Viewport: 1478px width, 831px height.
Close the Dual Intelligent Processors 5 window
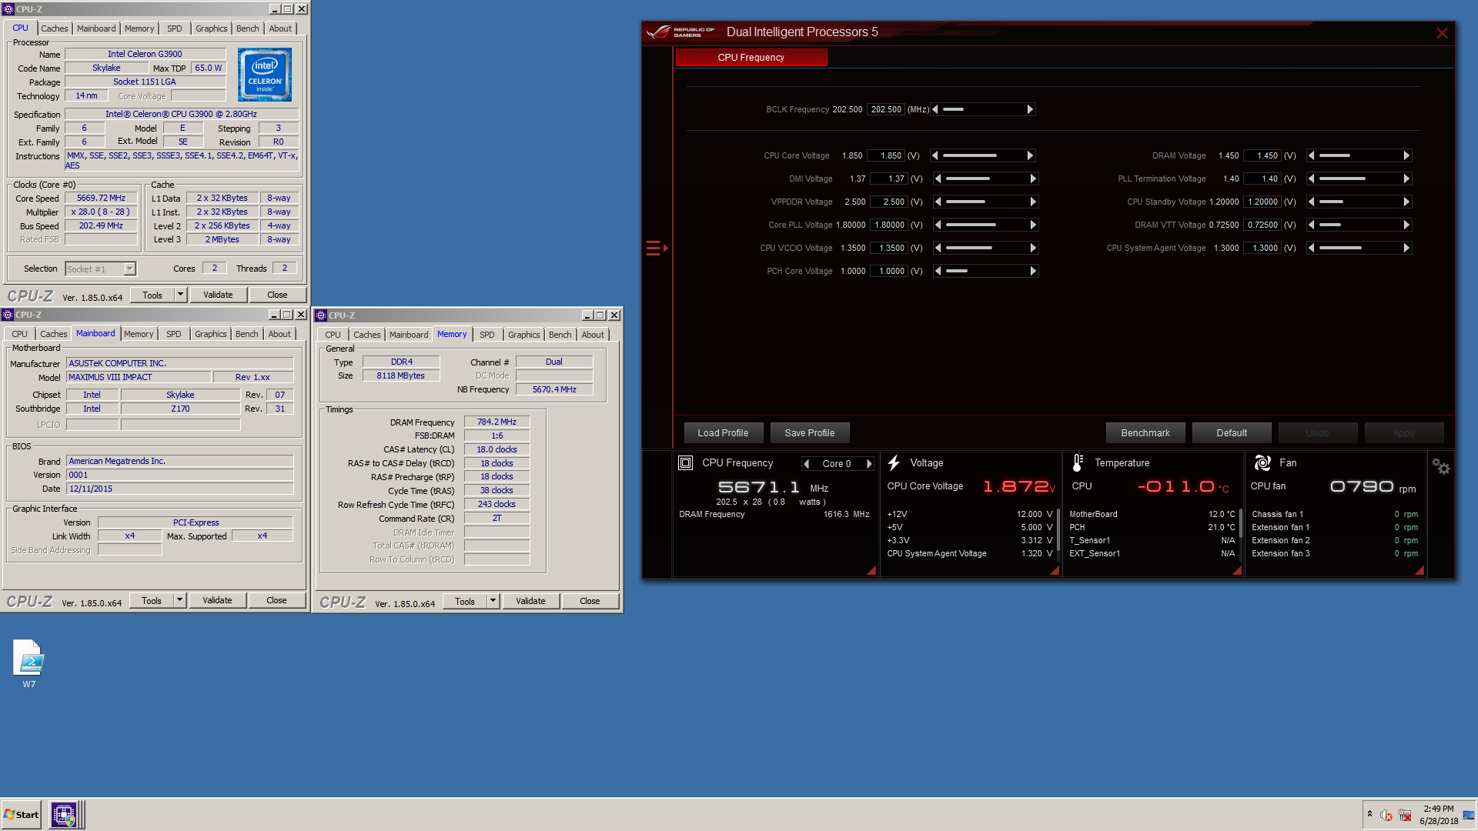1442,33
